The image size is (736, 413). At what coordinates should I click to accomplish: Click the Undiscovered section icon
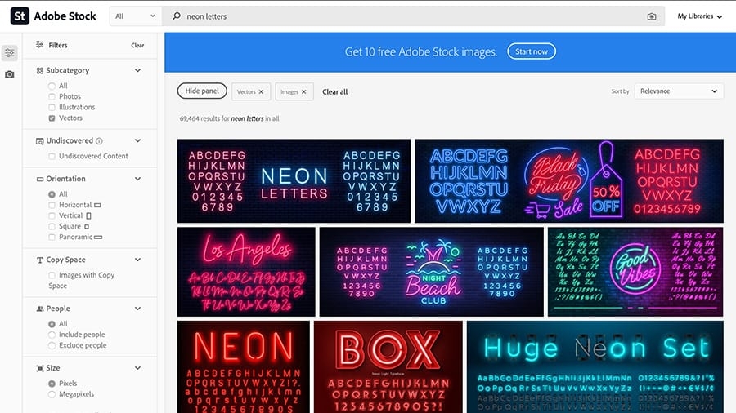pos(40,141)
